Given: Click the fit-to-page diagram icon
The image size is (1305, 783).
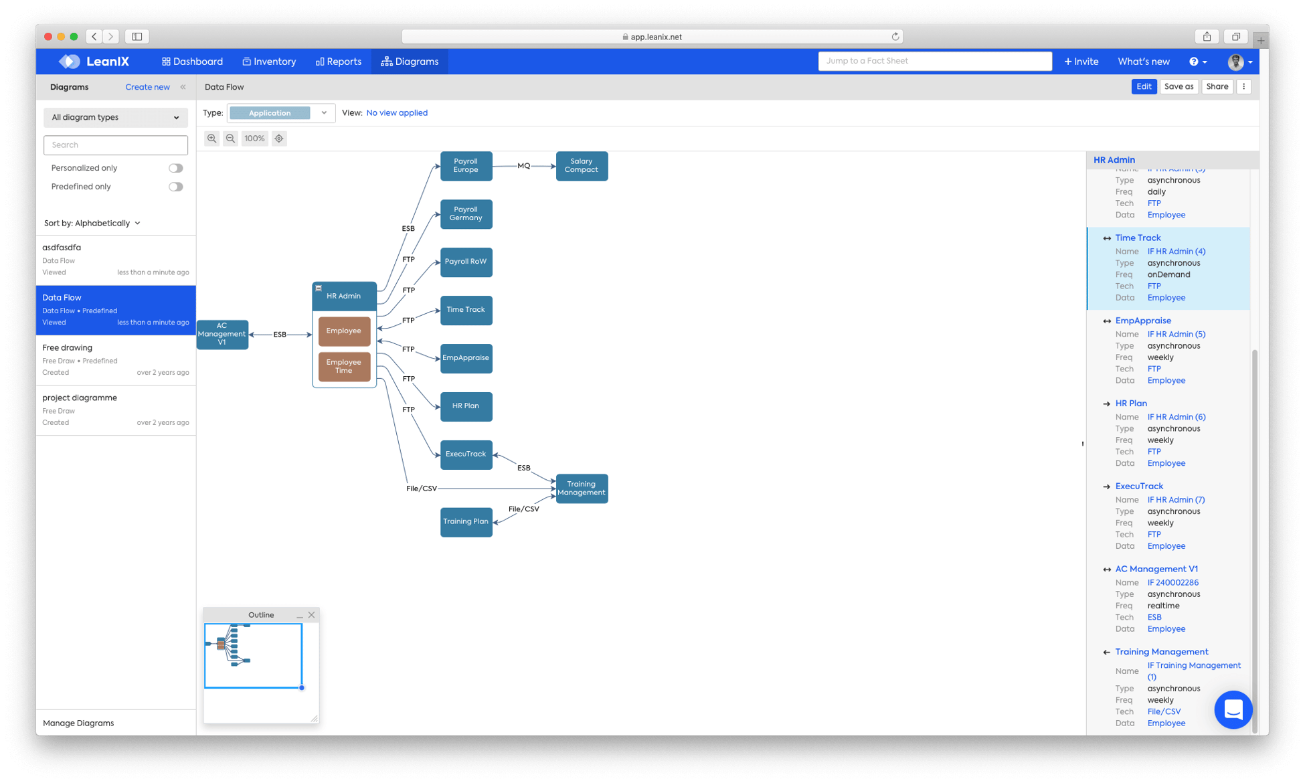Looking at the screenshot, I should coord(278,138).
